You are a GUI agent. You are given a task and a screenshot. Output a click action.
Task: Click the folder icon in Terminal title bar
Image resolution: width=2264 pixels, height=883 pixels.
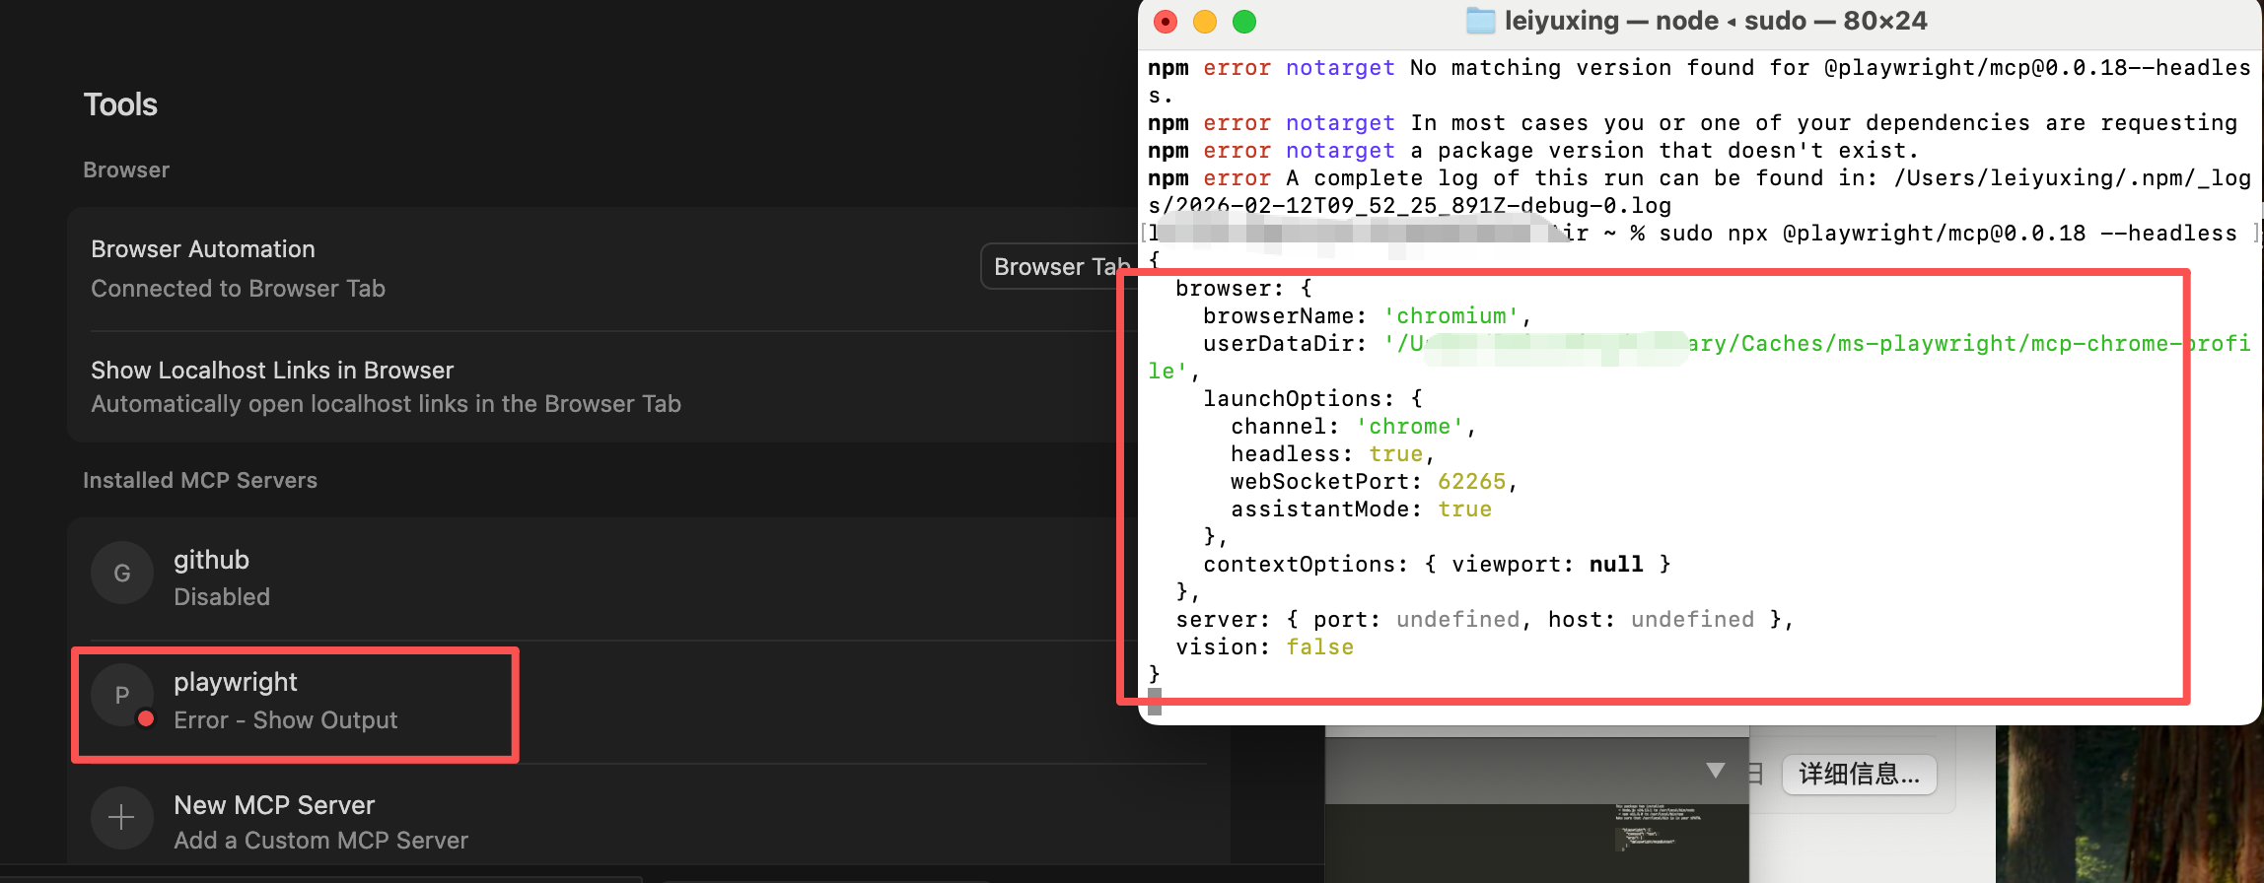[x=1480, y=21]
